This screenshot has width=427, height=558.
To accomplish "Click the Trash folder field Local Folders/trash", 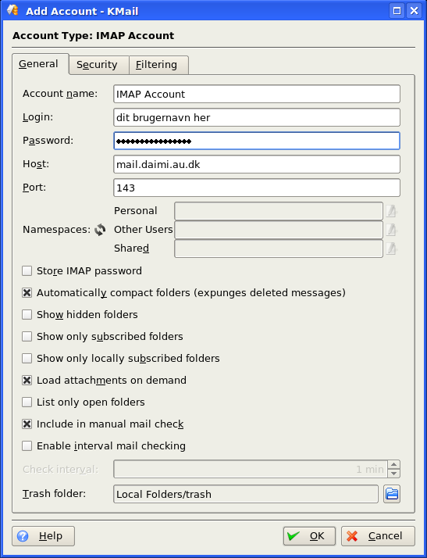I will (246, 494).
